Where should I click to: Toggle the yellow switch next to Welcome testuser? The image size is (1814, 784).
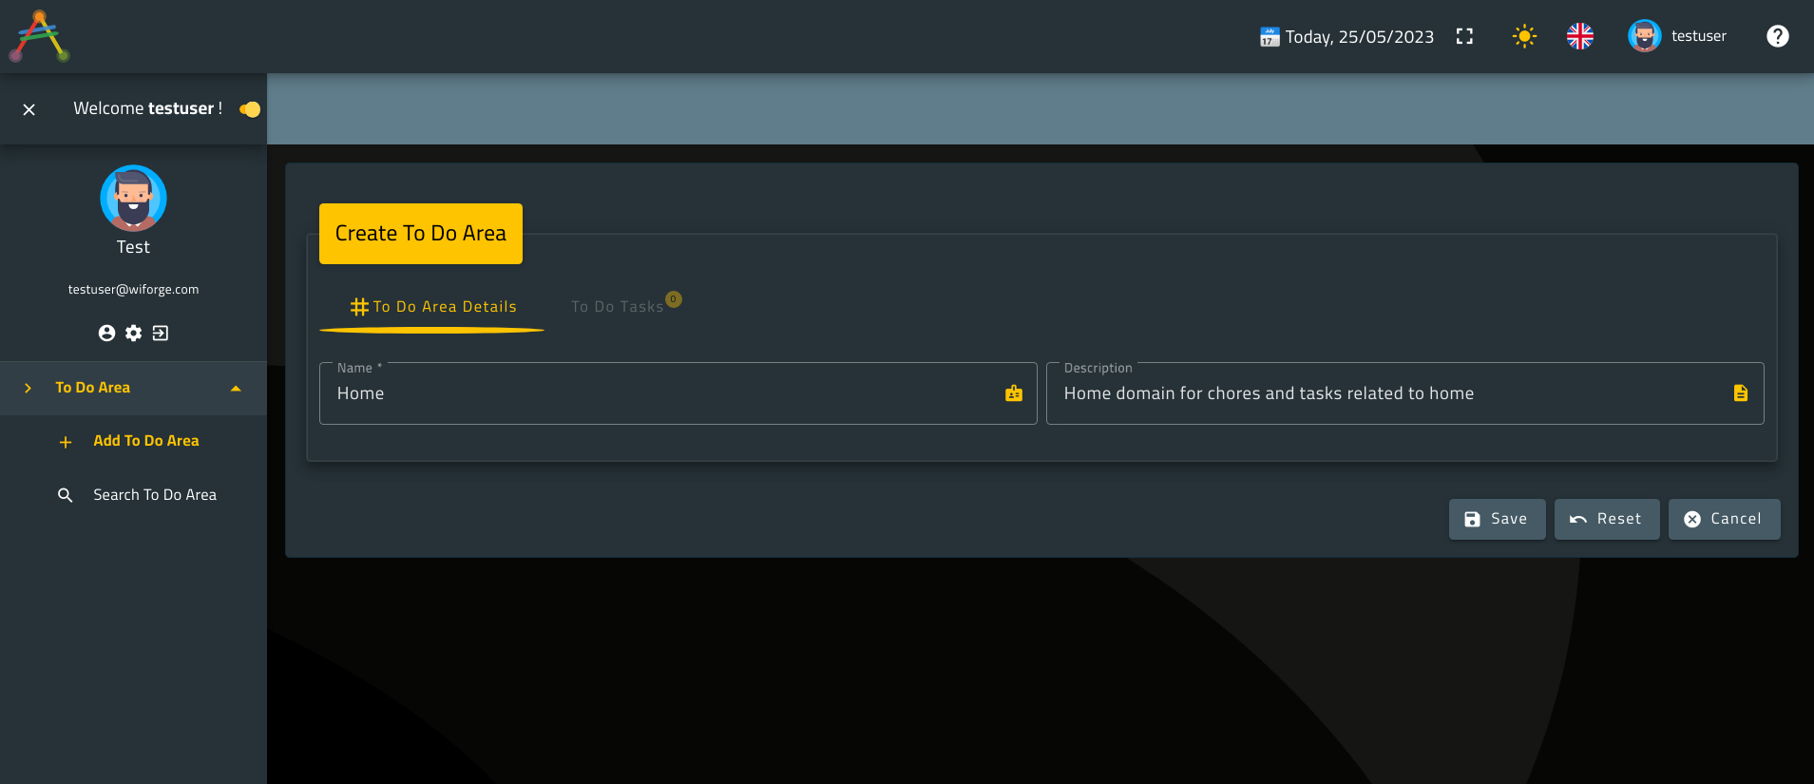click(x=250, y=109)
